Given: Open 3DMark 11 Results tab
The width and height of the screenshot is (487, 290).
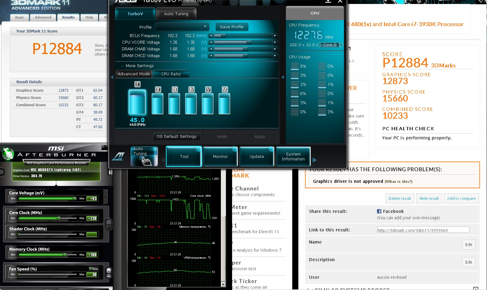Looking at the screenshot, I should pyautogui.click(x=68, y=17).
